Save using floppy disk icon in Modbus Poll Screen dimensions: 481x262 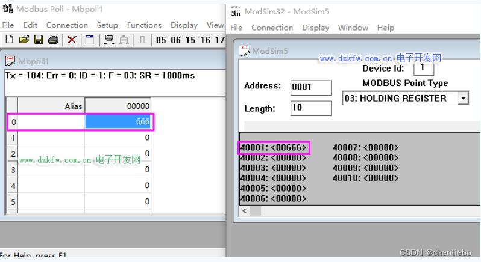pos(39,40)
